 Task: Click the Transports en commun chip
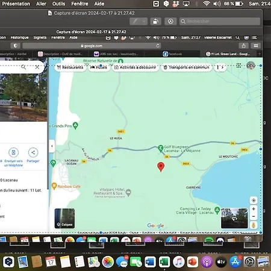pyautogui.click(x=187, y=67)
